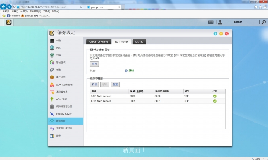Click the ADM search magnifier icon
Viewport: 268px width, 160px height.
pos(264,22)
